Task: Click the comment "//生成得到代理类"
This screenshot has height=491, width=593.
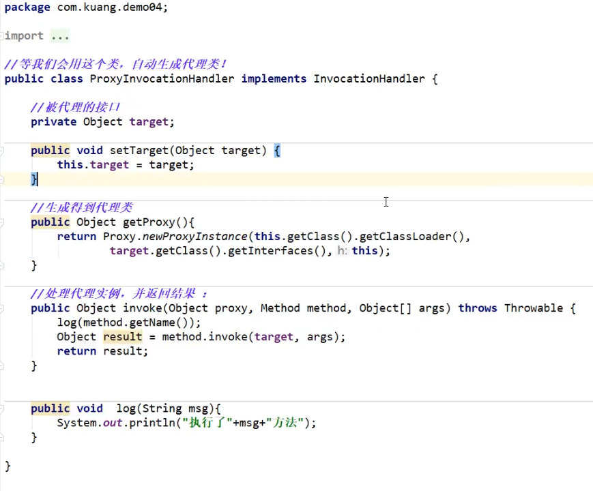Action: [x=81, y=207]
